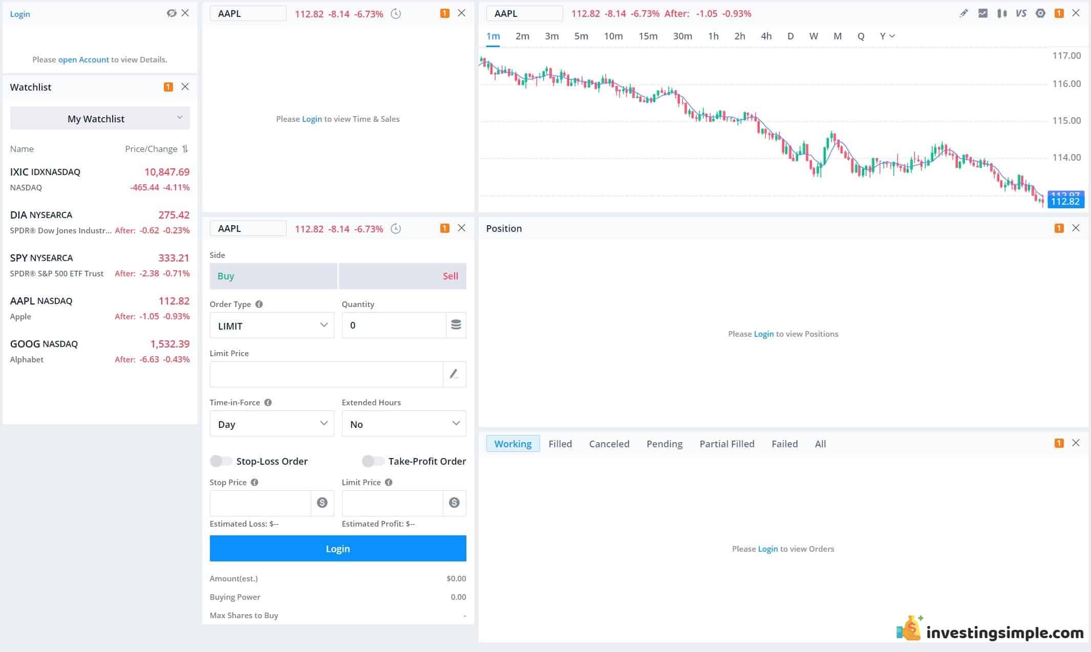Open the Canceled orders tab
Image resolution: width=1091 pixels, height=652 pixels.
click(x=609, y=444)
